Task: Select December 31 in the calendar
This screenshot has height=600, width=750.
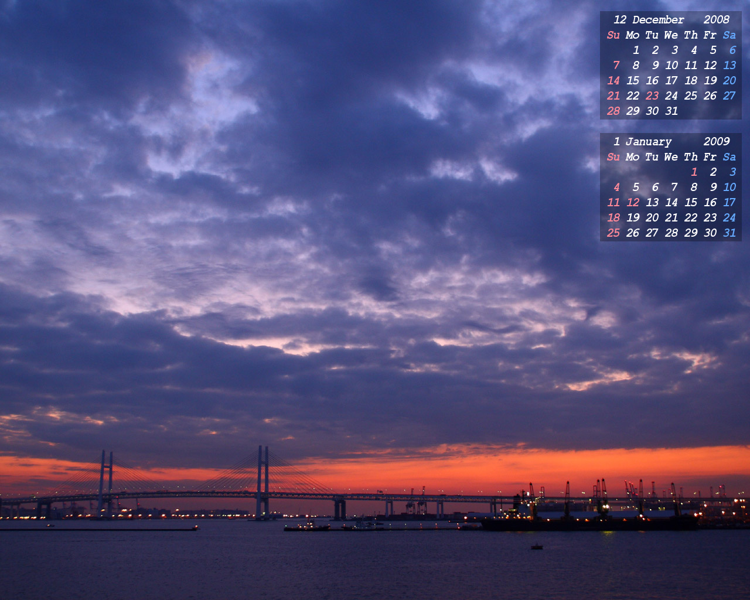Action: tap(671, 111)
